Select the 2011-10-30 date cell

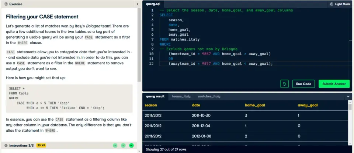(201, 115)
